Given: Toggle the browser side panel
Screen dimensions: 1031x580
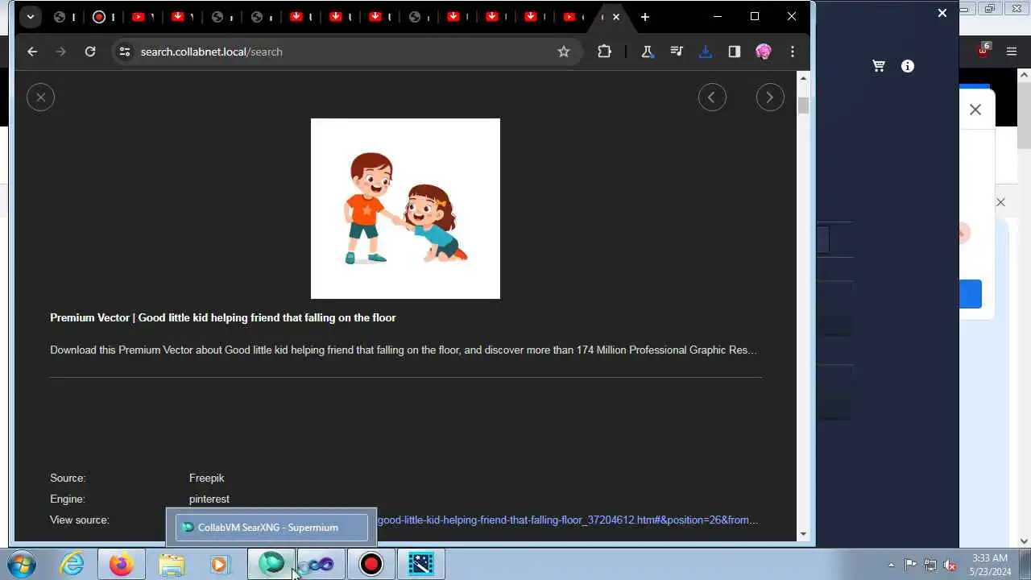Looking at the screenshot, I should click(735, 52).
